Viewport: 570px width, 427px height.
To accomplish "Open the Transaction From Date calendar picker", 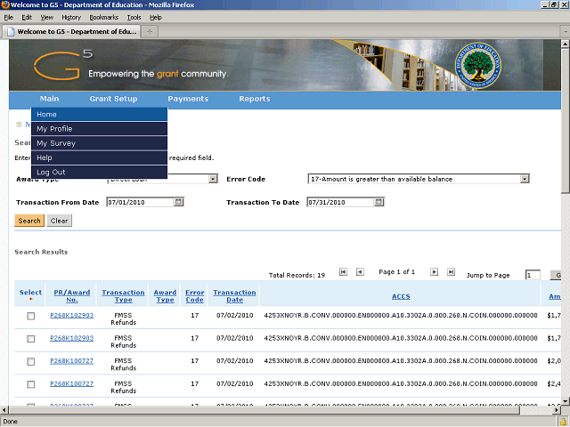I will point(178,202).
